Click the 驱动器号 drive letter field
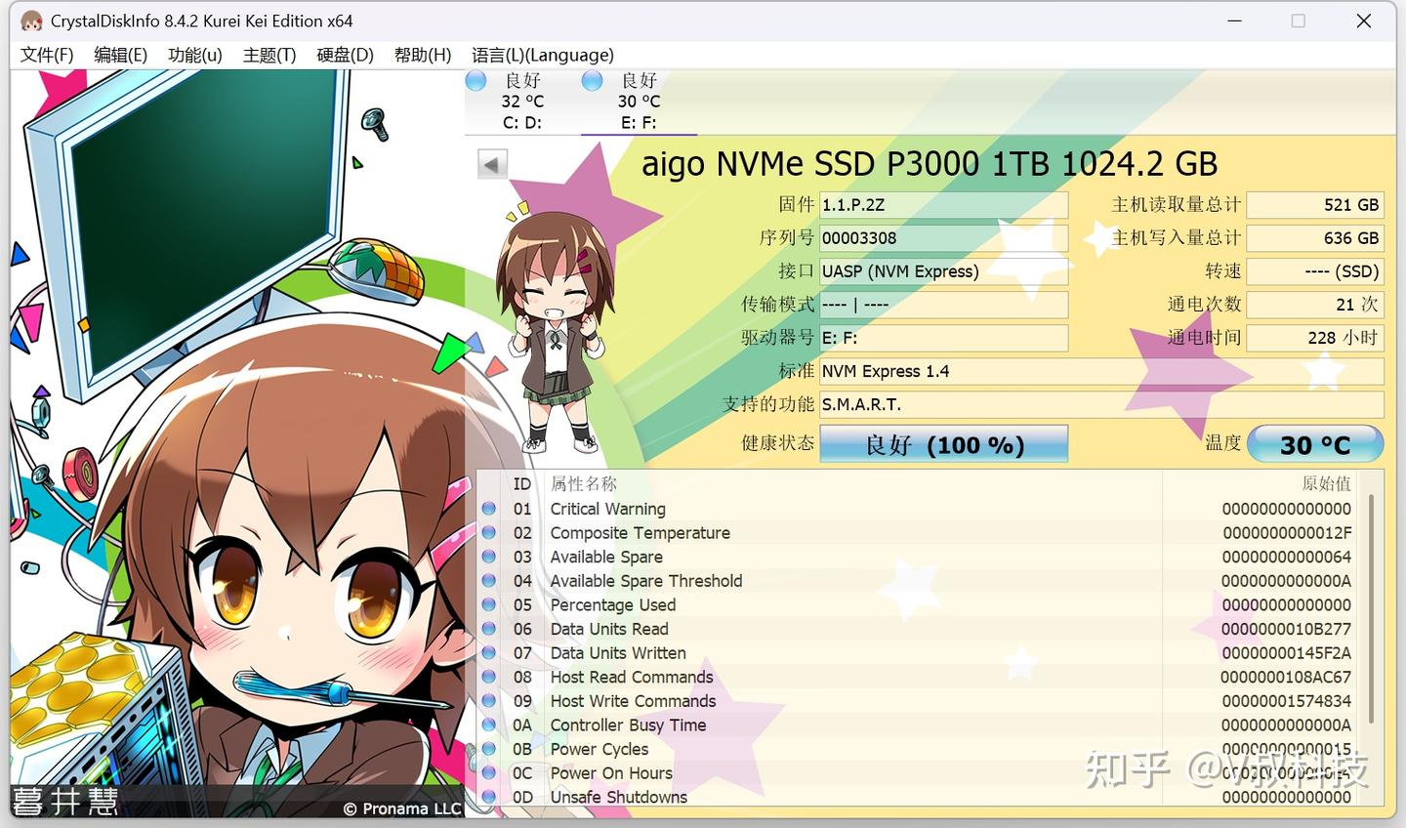Viewport: 1406px width, 828px height. click(x=944, y=338)
